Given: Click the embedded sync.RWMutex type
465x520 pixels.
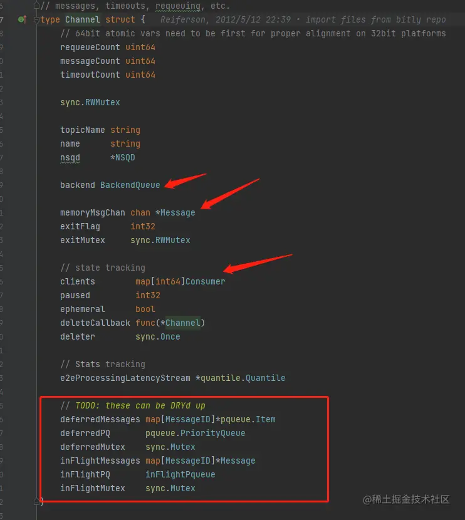Looking at the screenshot, I should (x=90, y=102).
